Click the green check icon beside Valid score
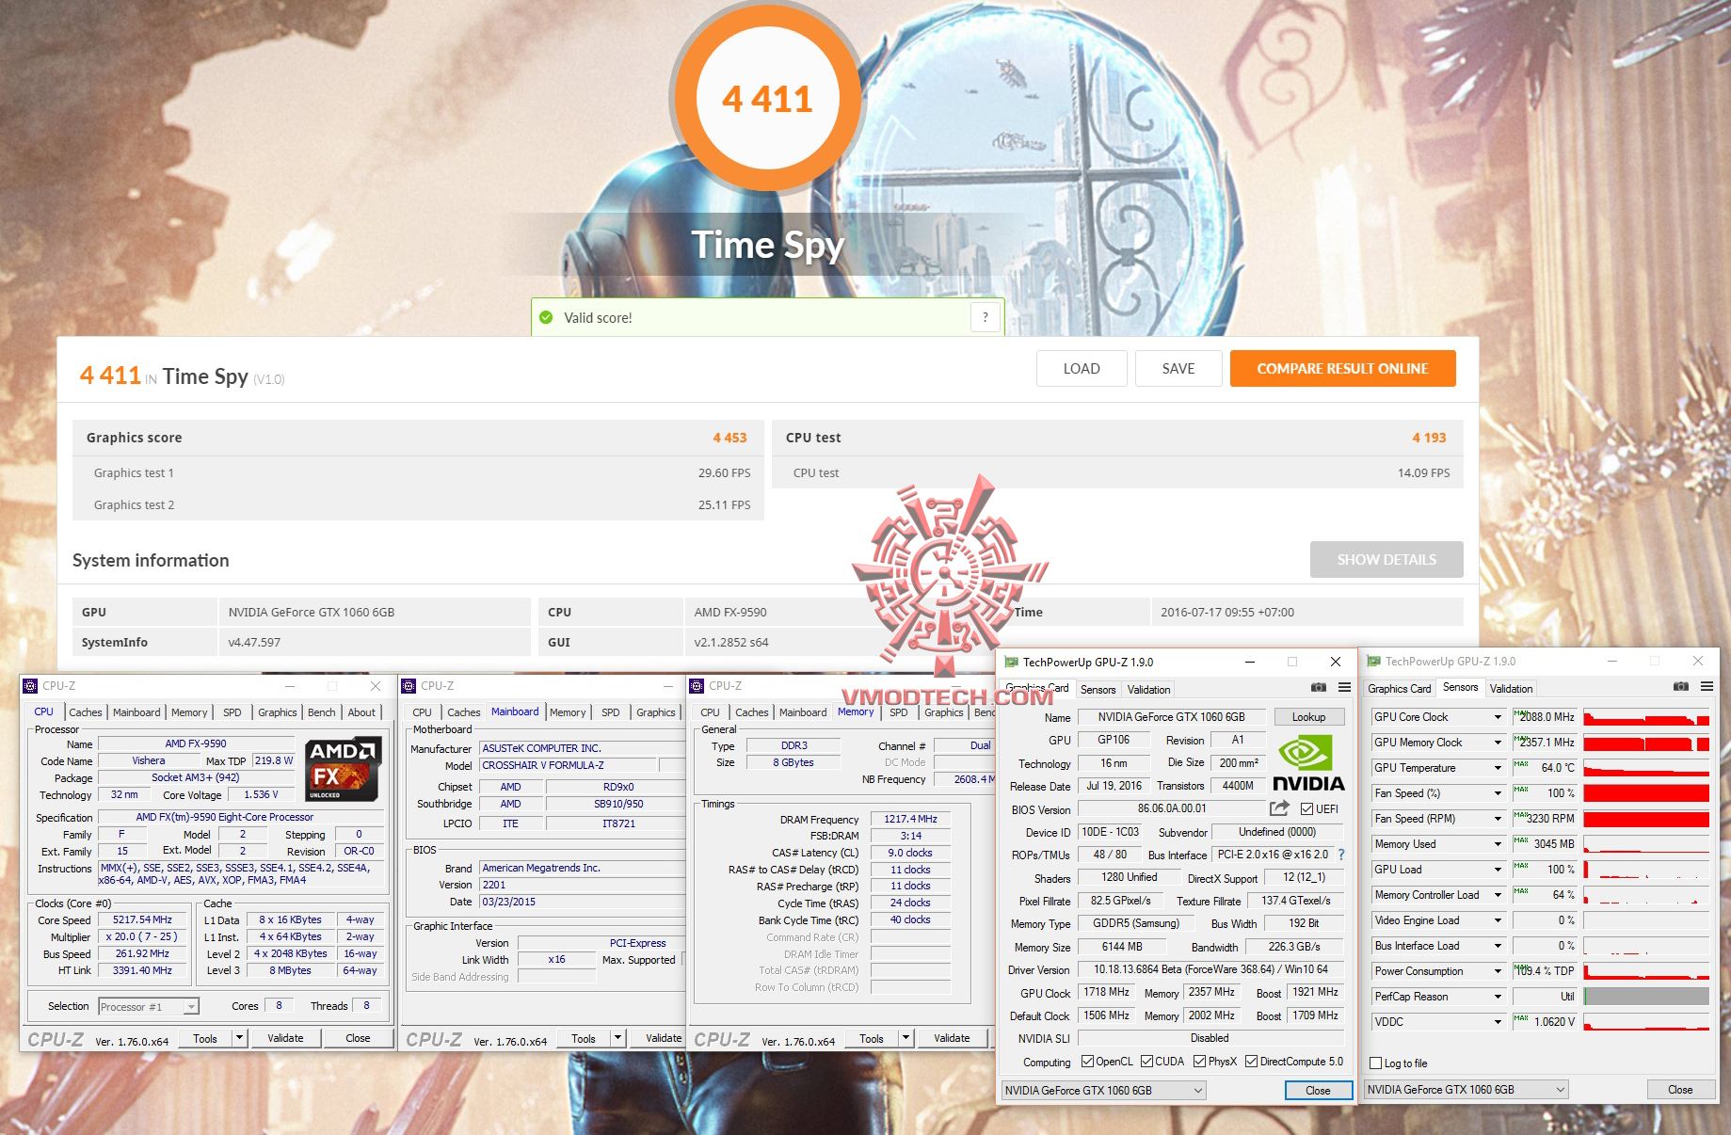 [546, 317]
